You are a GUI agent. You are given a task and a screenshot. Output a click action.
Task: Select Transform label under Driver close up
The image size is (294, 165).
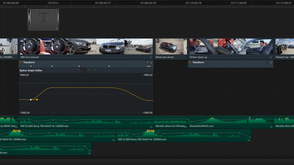pyautogui.click(x=198, y=62)
